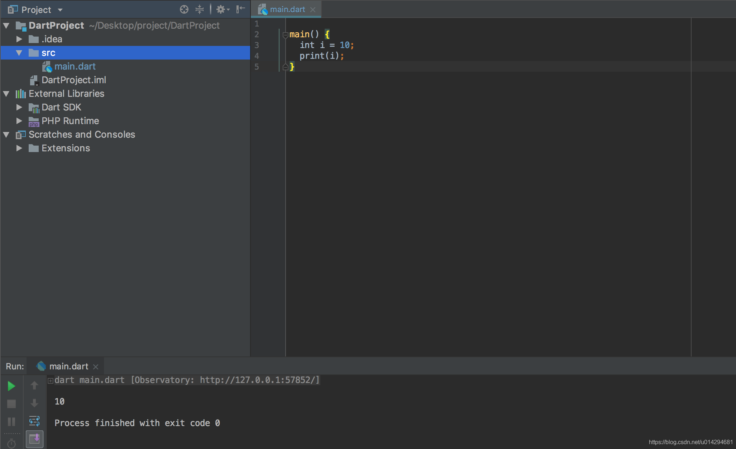Select the main.dart editor tab
Screen dimensions: 736x449
pos(287,10)
